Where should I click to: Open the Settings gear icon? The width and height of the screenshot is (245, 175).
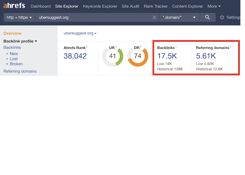point(222,17)
